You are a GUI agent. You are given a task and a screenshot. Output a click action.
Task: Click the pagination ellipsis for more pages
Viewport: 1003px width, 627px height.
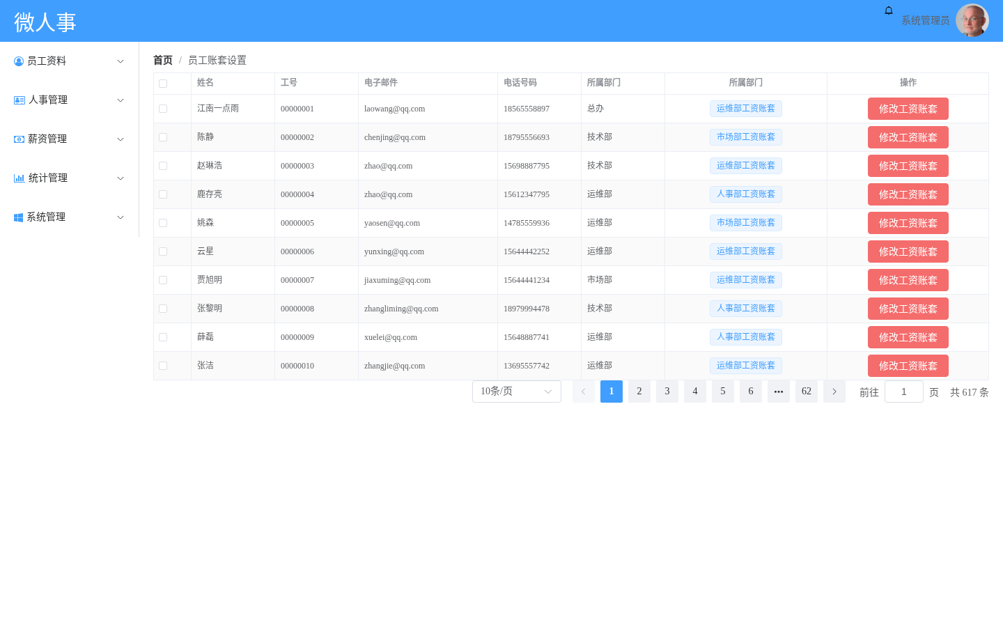[779, 392]
